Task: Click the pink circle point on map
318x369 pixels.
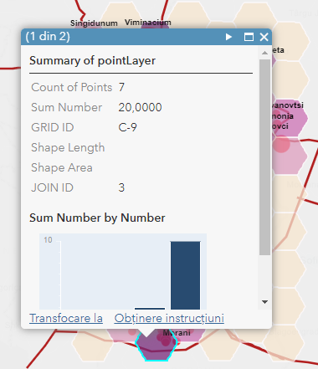Action: pos(281,144)
